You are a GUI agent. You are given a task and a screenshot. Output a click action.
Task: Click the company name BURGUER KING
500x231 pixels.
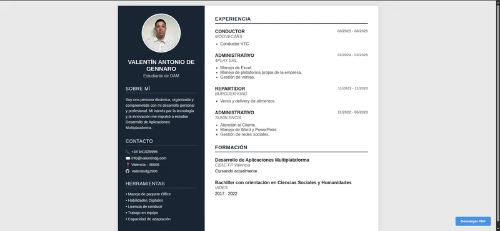tap(231, 94)
